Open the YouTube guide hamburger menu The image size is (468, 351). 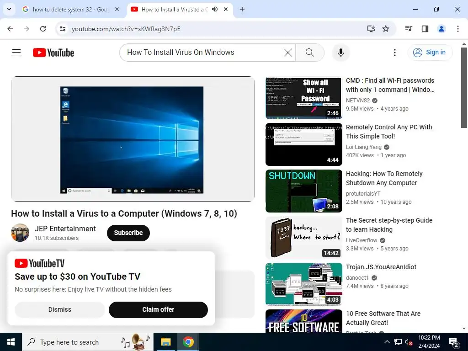(16, 53)
